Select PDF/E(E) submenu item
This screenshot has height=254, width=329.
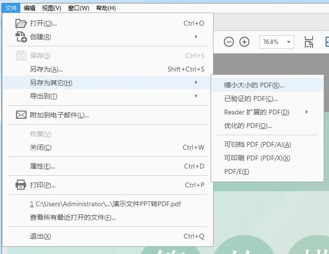(267, 171)
